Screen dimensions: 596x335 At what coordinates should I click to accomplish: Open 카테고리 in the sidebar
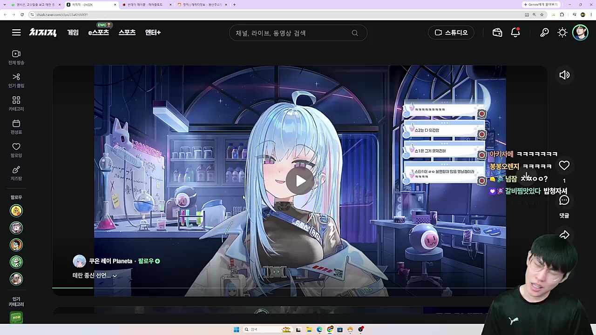(16, 103)
